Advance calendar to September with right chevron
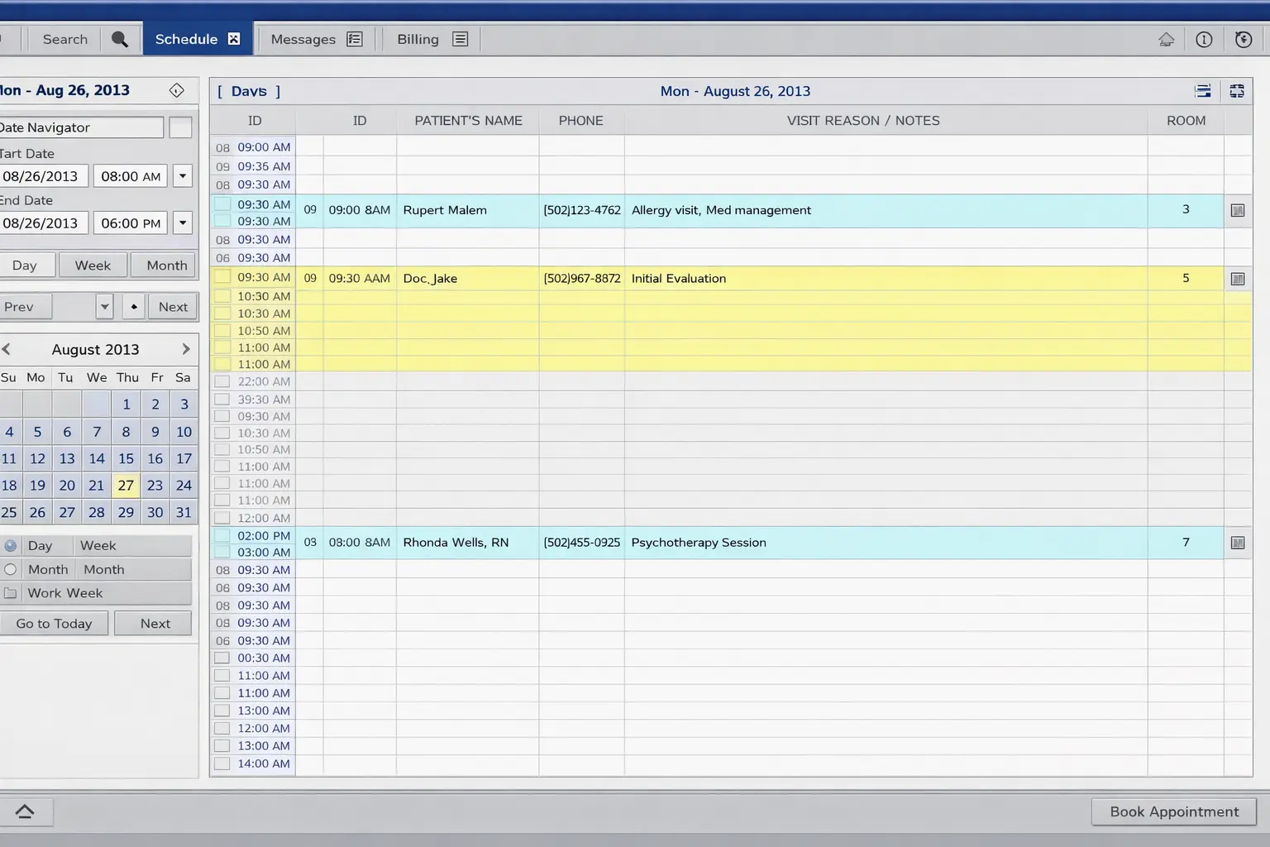The image size is (1270, 847). coord(186,349)
